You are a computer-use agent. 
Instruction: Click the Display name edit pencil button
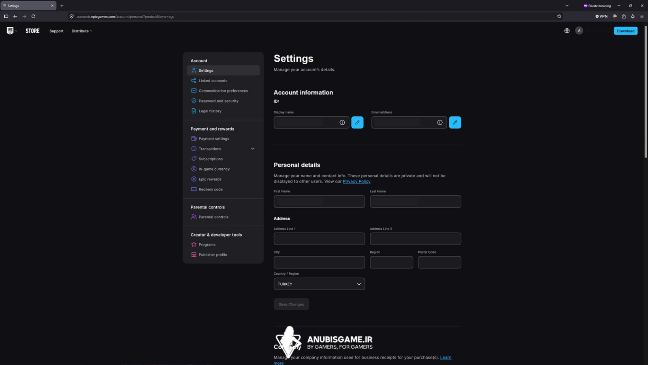[x=357, y=122]
